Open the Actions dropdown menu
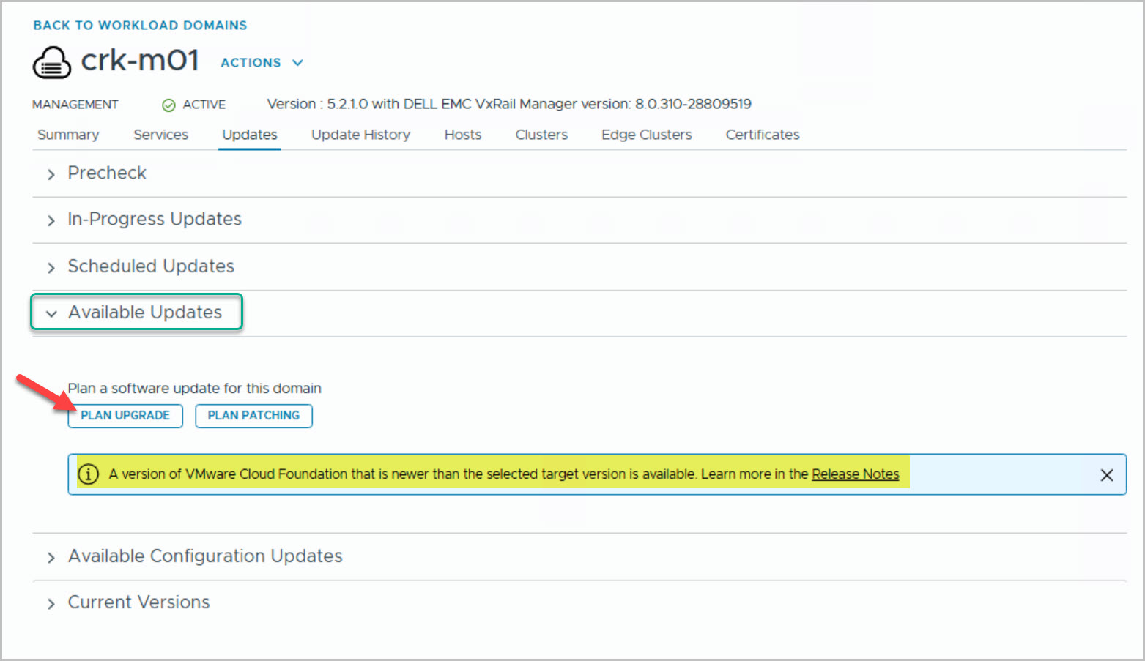Image resolution: width=1145 pixels, height=661 pixels. pos(262,63)
